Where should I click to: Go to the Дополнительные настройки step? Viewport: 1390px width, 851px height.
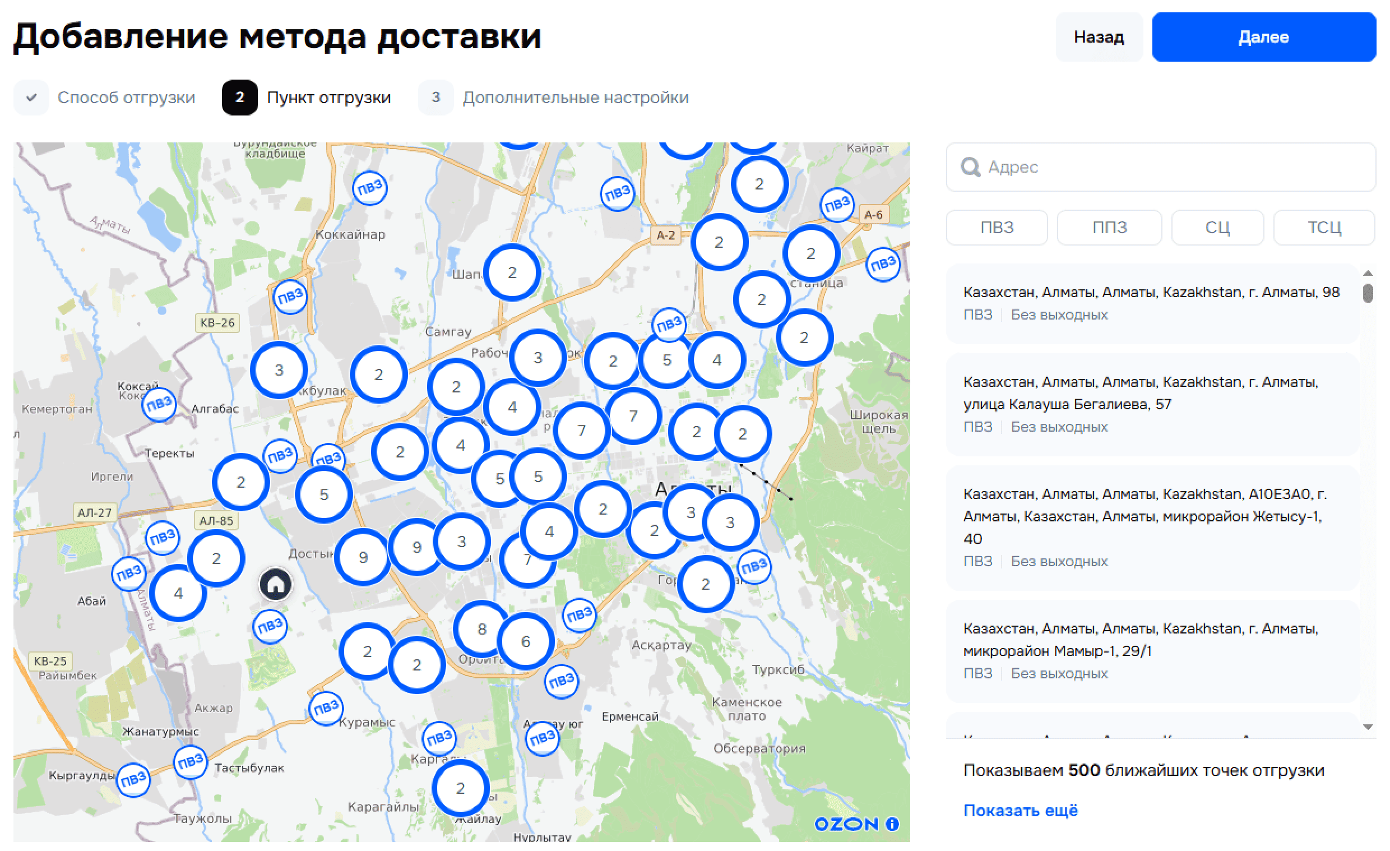tap(554, 98)
